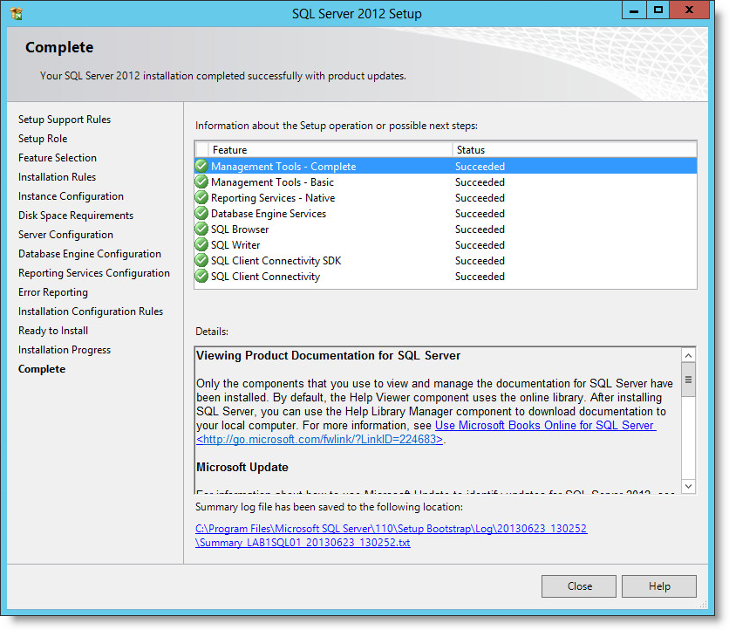Click the SQL Client Connectivity green icon

[x=201, y=276]
